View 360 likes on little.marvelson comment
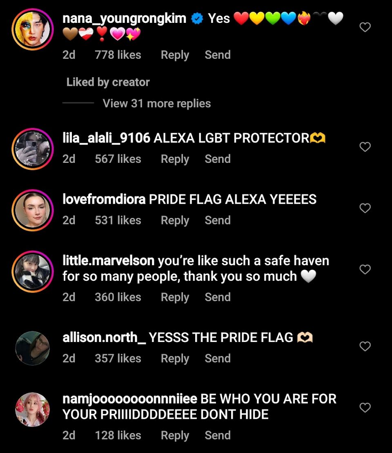 point(118,297)
